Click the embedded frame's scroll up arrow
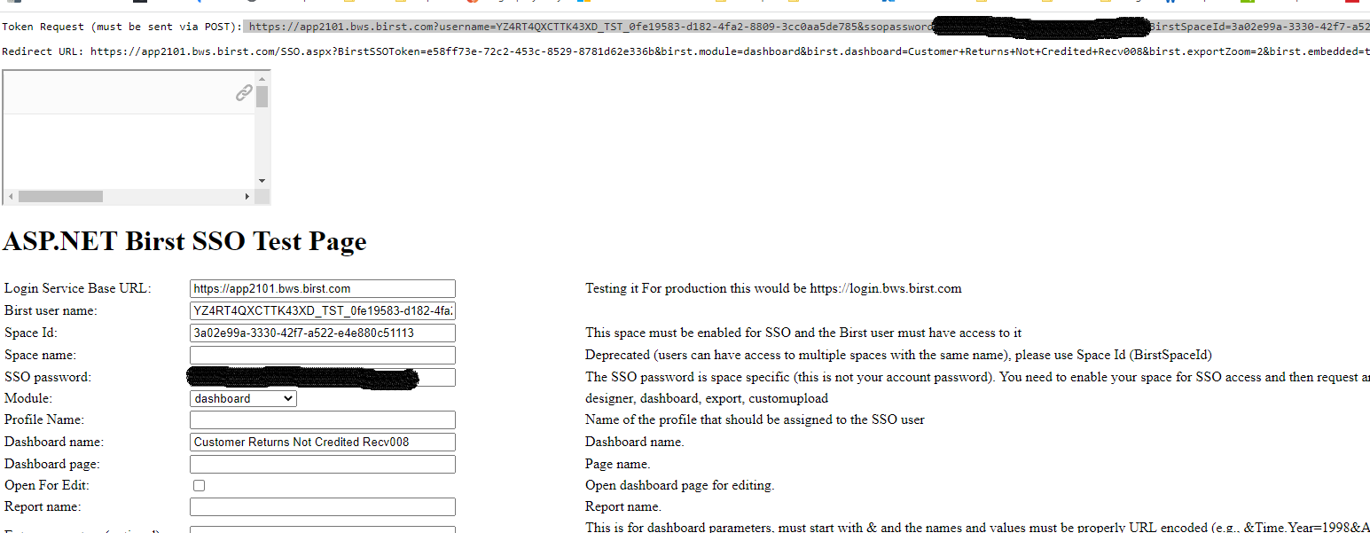Screen dimensions: 1370x533 pyautogui.click(x=262, y=78)
